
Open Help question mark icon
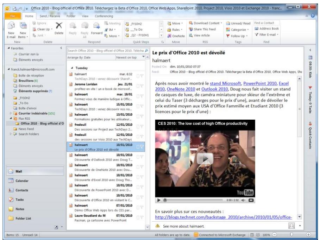tap(313, 16)
